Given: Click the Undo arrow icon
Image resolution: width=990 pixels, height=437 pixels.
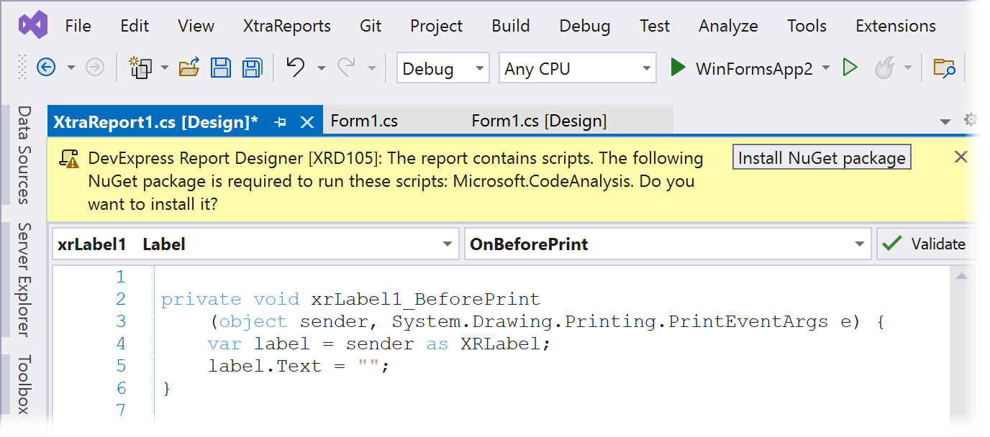Looking at the screenshot, I should 296,68.
